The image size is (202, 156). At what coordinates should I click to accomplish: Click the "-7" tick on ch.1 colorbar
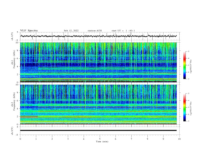point(188,79)
